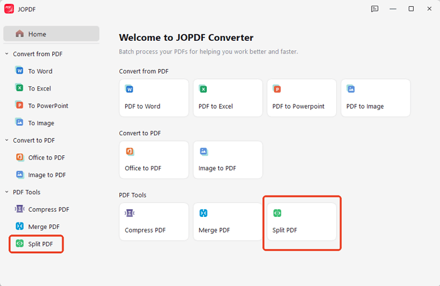The width and height of the screenshot is (440, 286).
Task: Click the Excel icon on PDF to Excel card
Action: click(203, 89)
